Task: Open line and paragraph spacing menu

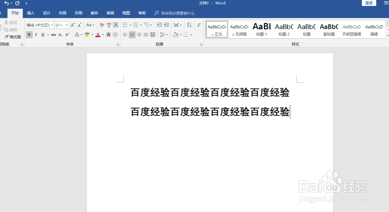Action: 164,35
